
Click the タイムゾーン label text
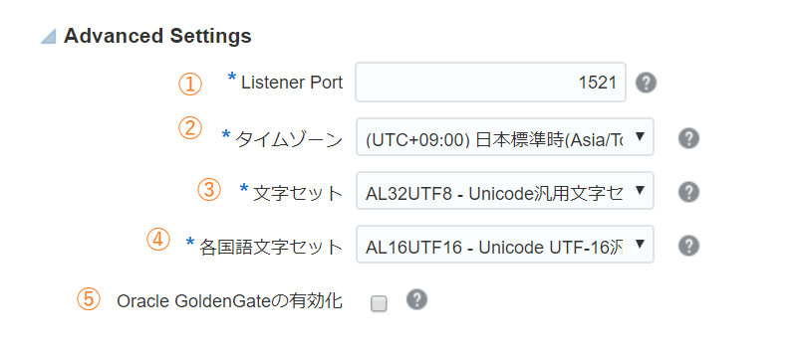click(288, 139)
